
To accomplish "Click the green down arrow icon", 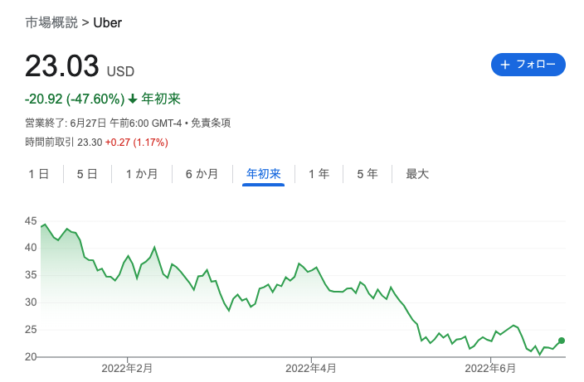I will (132, 99).
